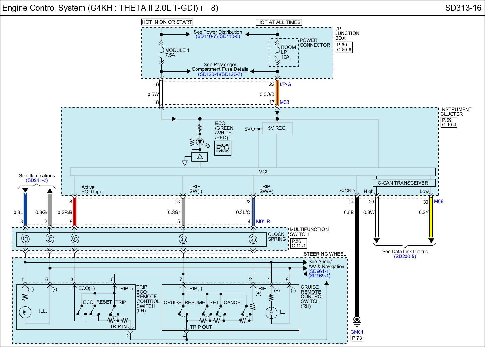Select the ROOM LP 10A fuse symbol
This screenshot has width=485, height=347.
(x=277, y=52)
